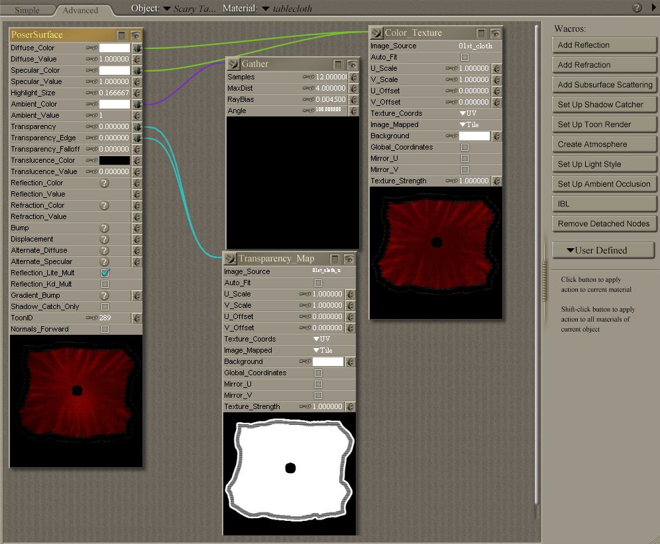The image size is (660, 544).
Task: Click the IBL wacro button
Action: (x=604, y=204)
